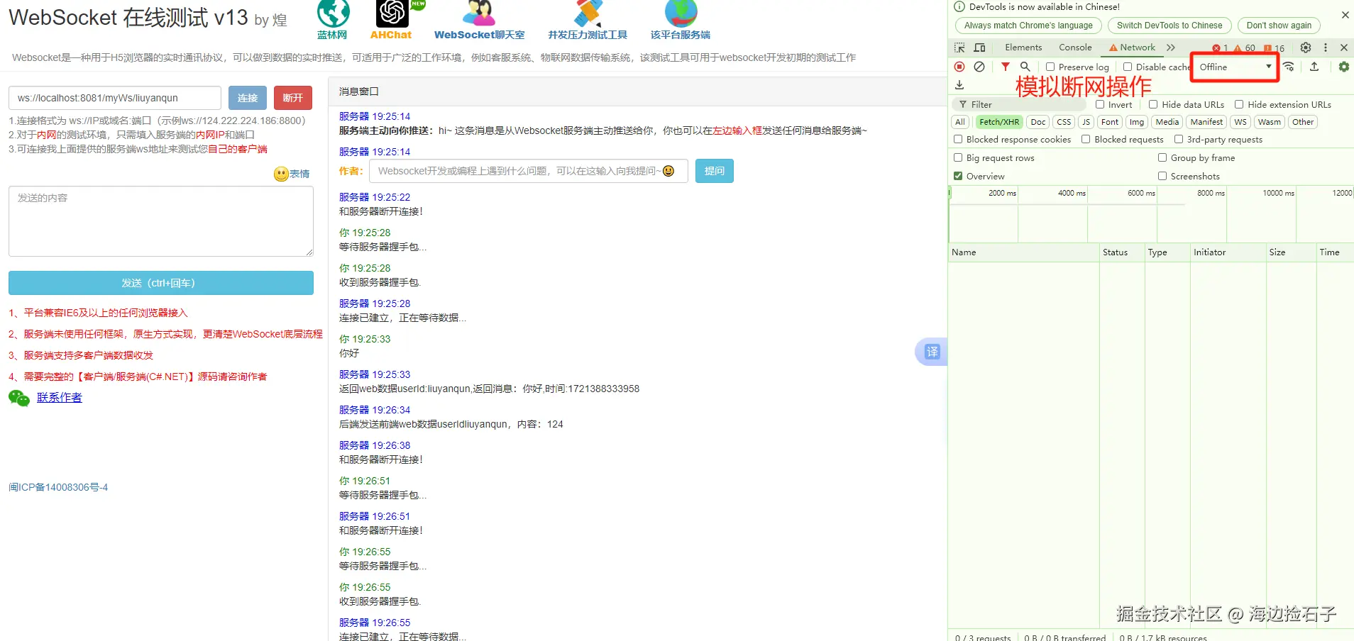Select the Fetch/XHR request filter
The height and width of the screenshot is (641, 1354).
tap(999, 122)
